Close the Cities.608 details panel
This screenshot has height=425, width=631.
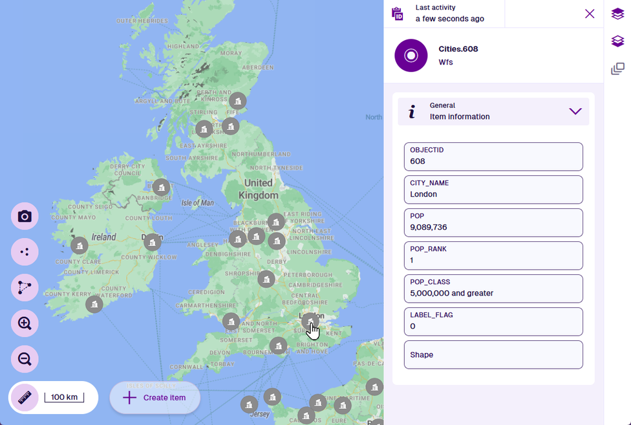[589, 14]
